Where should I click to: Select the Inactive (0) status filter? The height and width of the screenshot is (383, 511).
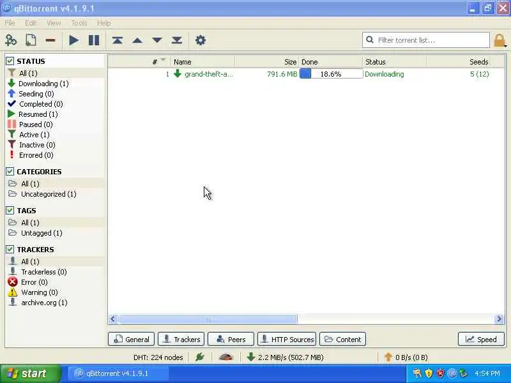tap(37, 145)
